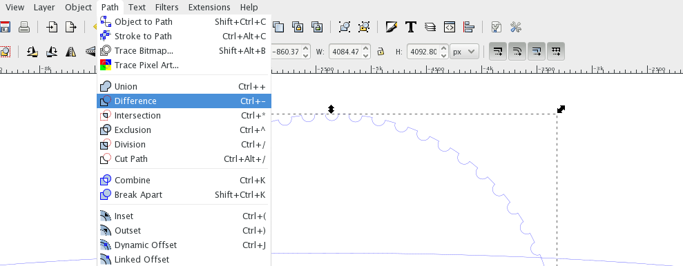The width and height of the screenshot is (683, 266).
Task: Click the top-center vertical scale handle
Action: [331, 109]
